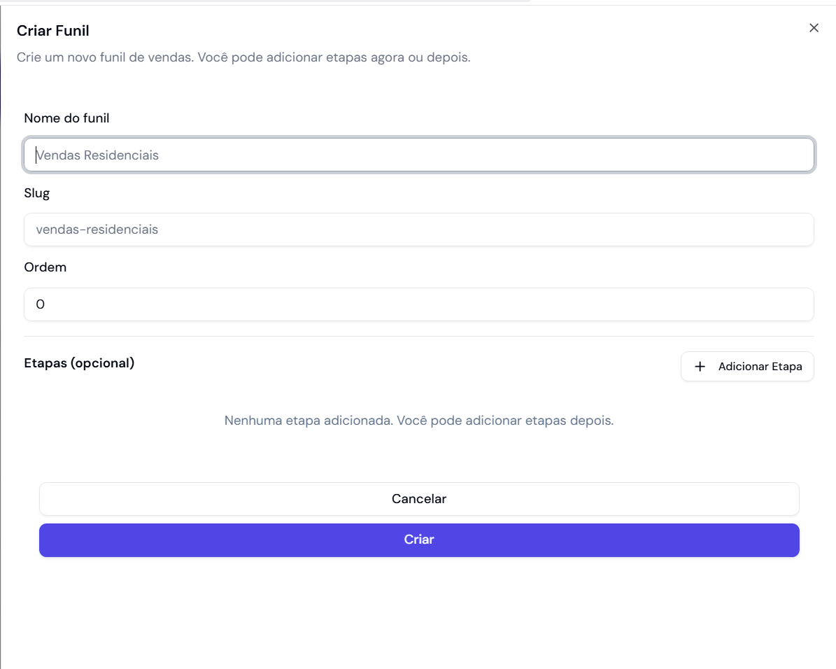Viewport: 836px width, 669px height.
Task: Click the "vendas-residenciais" slug placeholder
Action: (x=97, y=230)
